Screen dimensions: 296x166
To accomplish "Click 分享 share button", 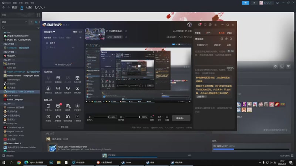I will coord(188,31).
